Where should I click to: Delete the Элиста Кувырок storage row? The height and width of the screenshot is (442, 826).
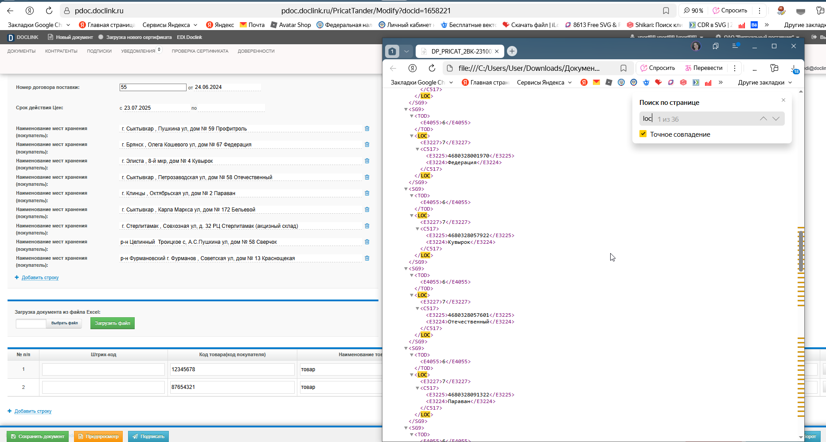coord(367,161)
